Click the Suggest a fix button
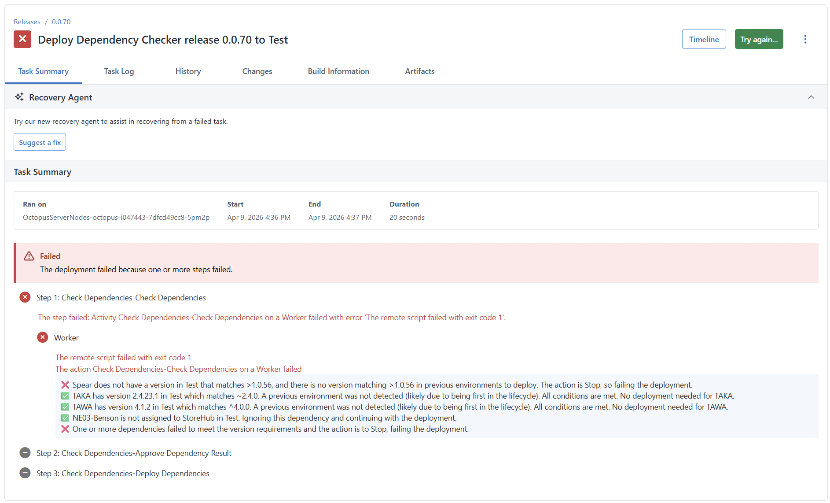 coord(40,142)
